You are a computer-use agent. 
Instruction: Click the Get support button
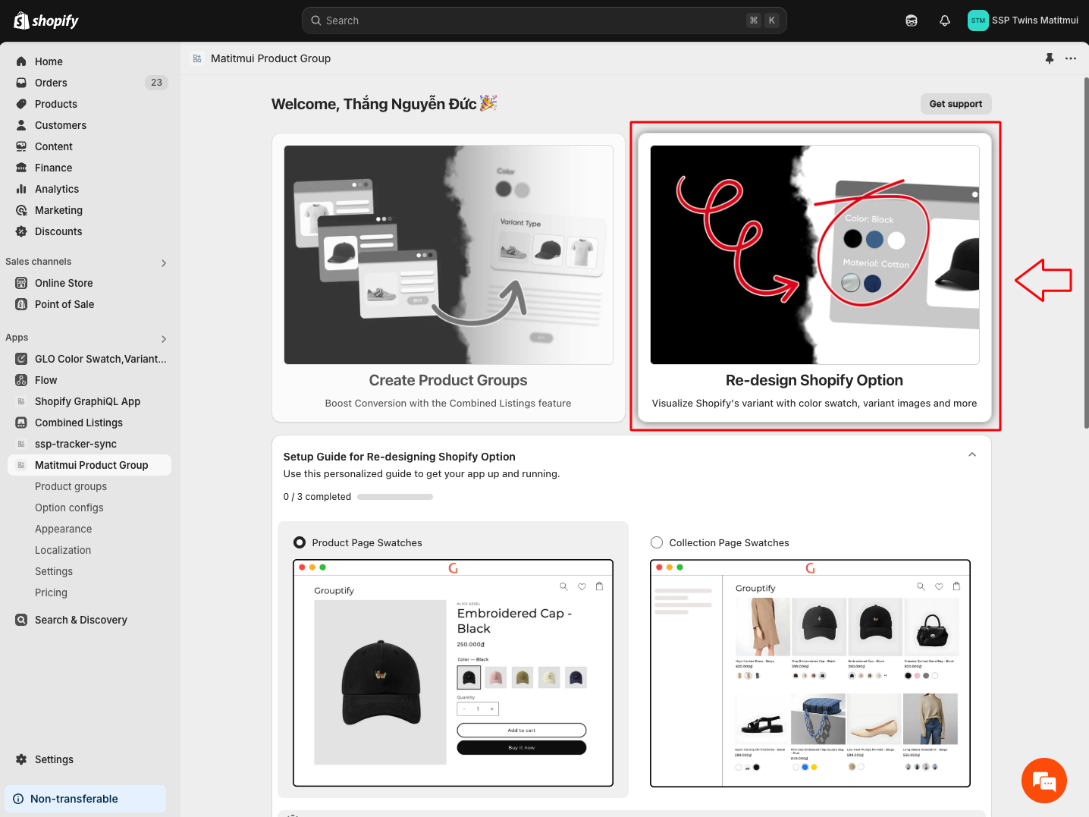956,104
